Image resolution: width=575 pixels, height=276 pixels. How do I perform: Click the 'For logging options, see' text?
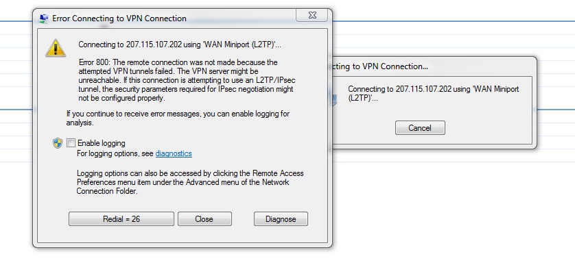pyautogui.click(x=115, y=153)
